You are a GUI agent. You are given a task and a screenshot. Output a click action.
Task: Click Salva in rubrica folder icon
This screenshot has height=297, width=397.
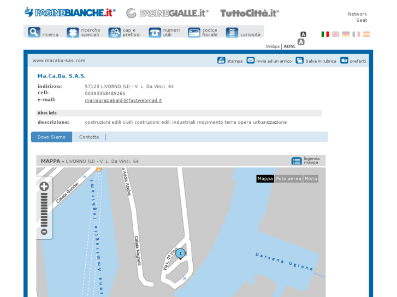[x=299, y=60]
